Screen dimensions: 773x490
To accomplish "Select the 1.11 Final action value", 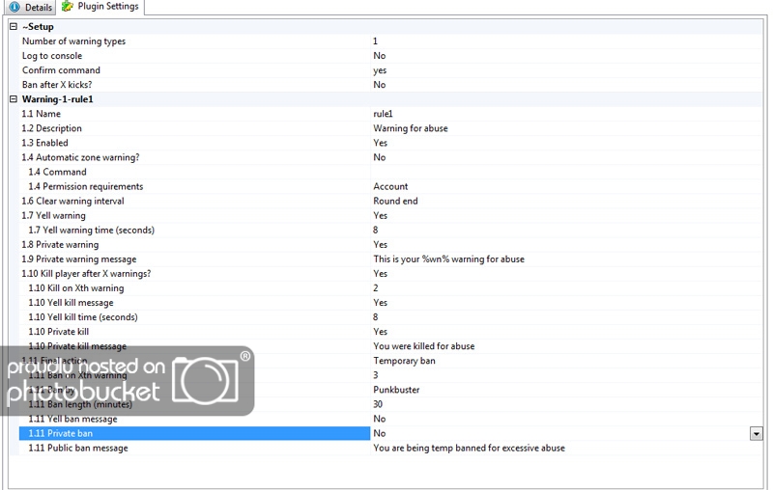I will click(x=404, y=361).
